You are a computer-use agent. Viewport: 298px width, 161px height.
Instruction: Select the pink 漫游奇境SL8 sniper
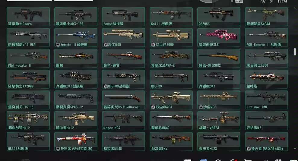pos(219,37)
